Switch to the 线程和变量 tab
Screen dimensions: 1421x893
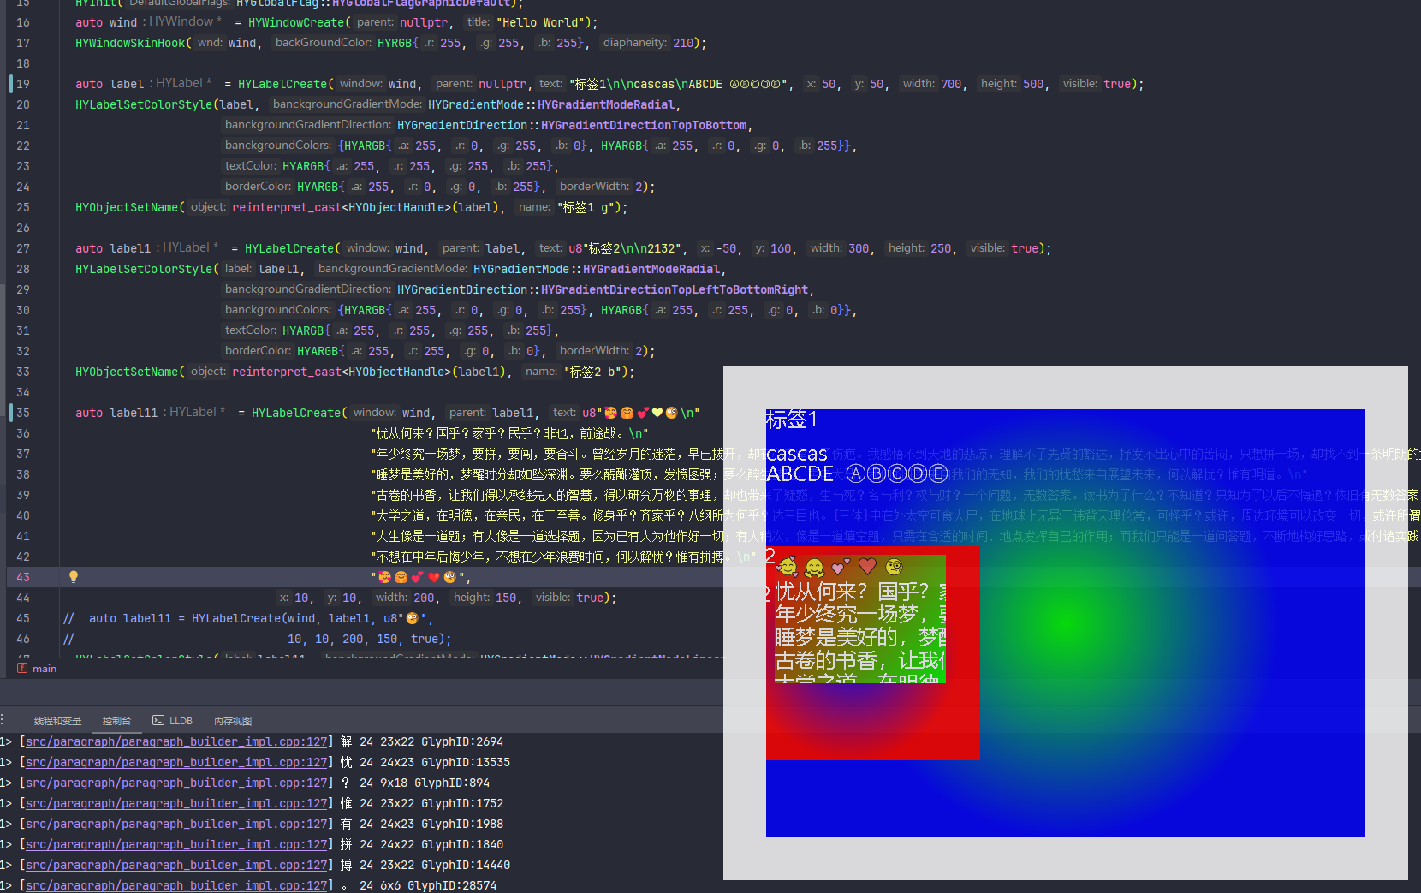(x=57, y=721)
